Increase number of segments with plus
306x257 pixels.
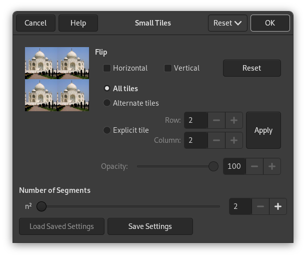(x=278, y=206)
